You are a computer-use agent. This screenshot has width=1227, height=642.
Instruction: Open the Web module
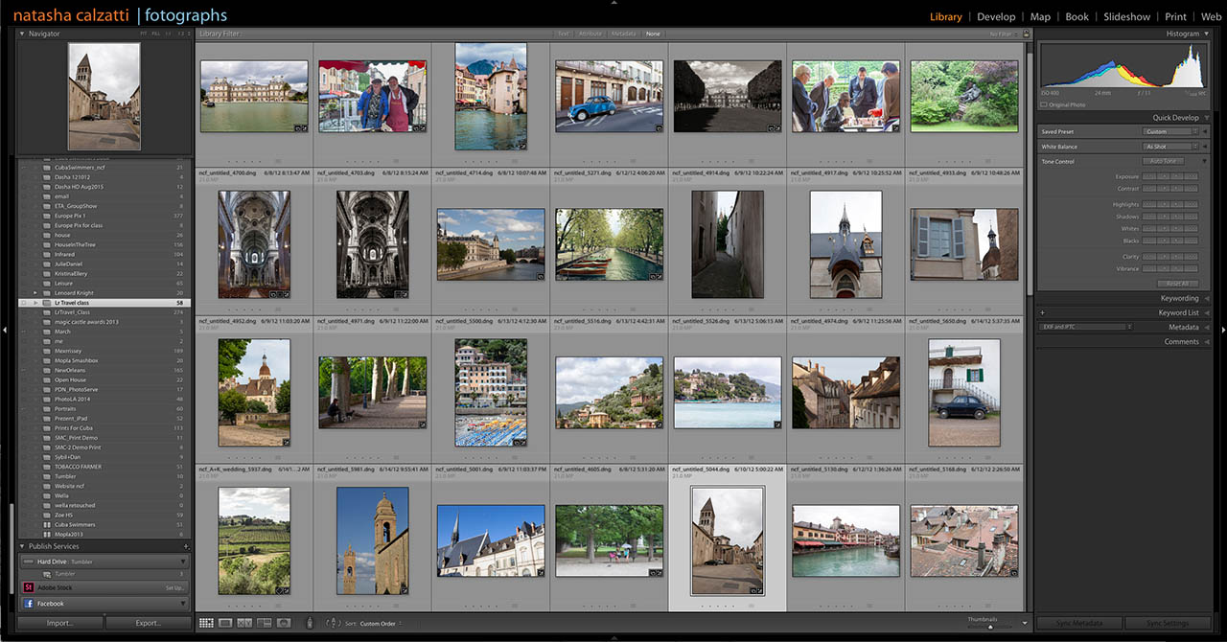(1211, 16)
